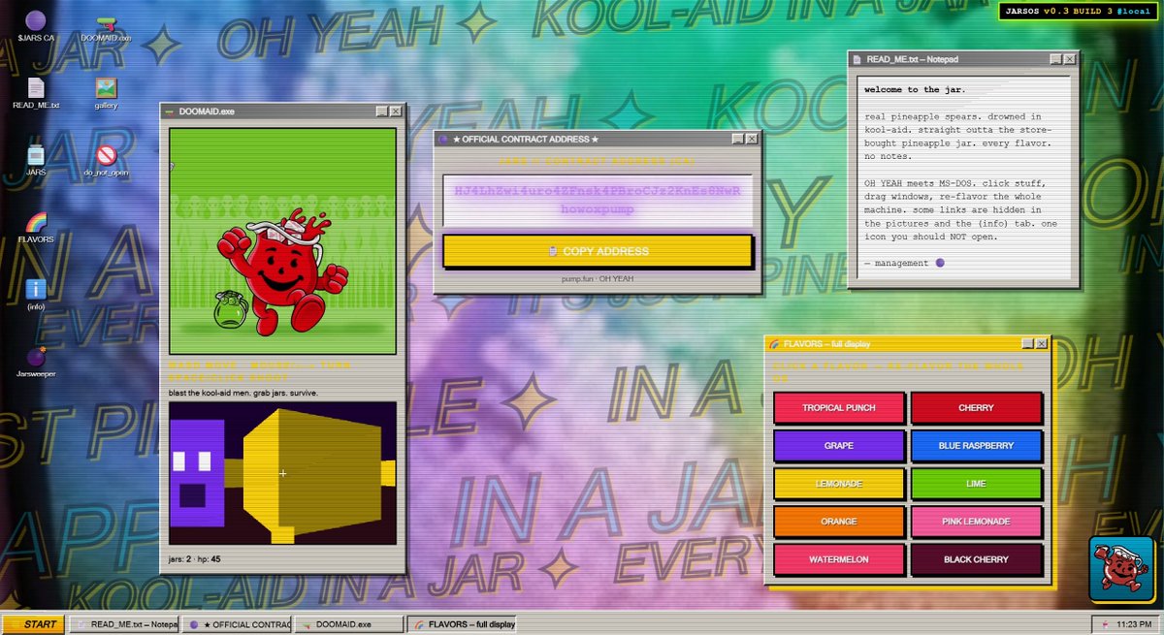Click the 'jars: 2 · hp: 45' status
Screen dimensions: 1164x635
click(195, 559)
